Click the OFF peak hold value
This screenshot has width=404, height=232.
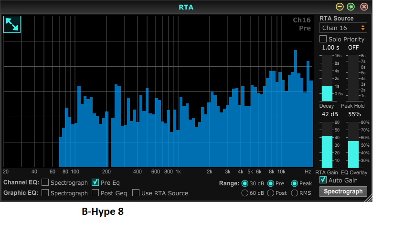click(x=353, y=48)
